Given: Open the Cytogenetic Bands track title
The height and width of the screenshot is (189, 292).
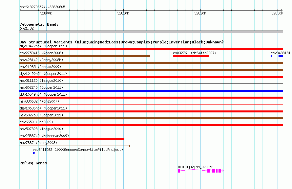Looking at the screenshot, I should 39,24.
